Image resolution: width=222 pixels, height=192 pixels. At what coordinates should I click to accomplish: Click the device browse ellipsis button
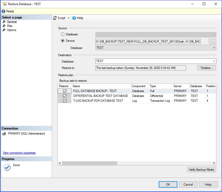click(x=213, y=41)
